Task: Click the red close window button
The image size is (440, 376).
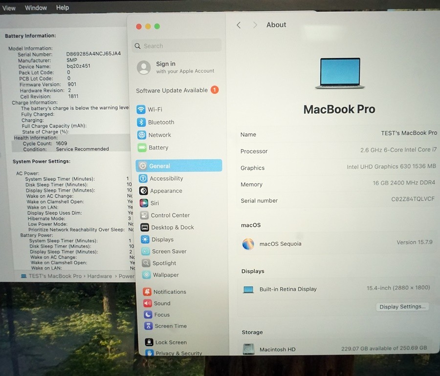Action: tap(139, 26)
